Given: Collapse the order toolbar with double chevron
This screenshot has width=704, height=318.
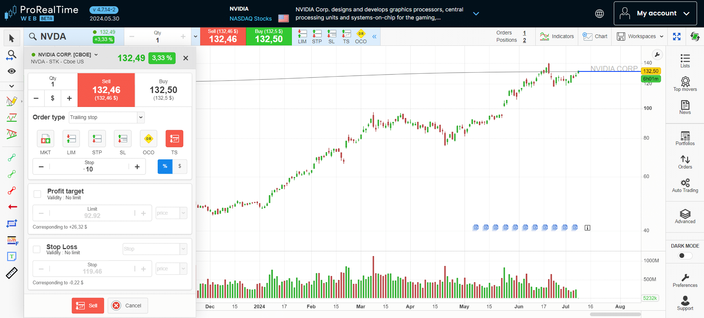Looking at the screenshot, I should 374,37.
